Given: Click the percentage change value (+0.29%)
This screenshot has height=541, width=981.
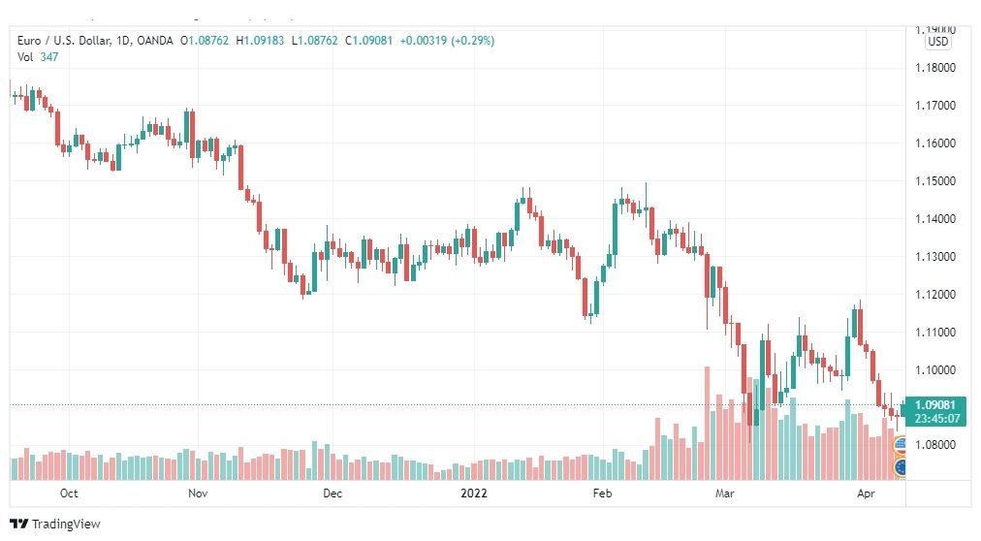Looking at the screenshot, I should coord(472,41).
